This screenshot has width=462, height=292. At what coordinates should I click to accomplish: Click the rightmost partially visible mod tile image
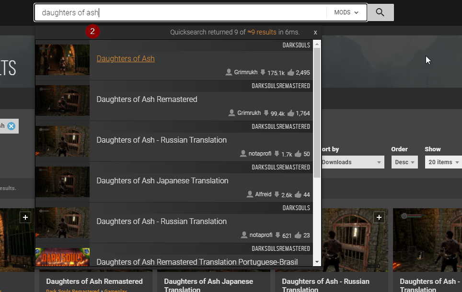pos(427,240)
